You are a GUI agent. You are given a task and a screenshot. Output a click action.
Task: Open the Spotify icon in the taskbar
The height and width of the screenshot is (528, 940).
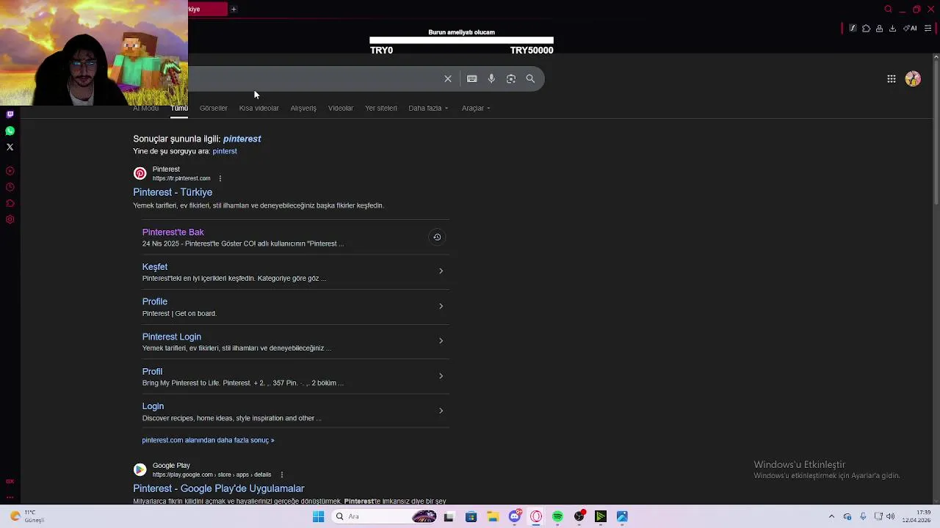click(x=557, y=516)
